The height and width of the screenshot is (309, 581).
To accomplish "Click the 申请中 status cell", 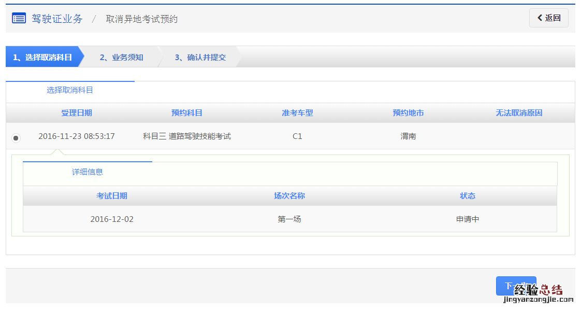I will click(x=468, y=219).
